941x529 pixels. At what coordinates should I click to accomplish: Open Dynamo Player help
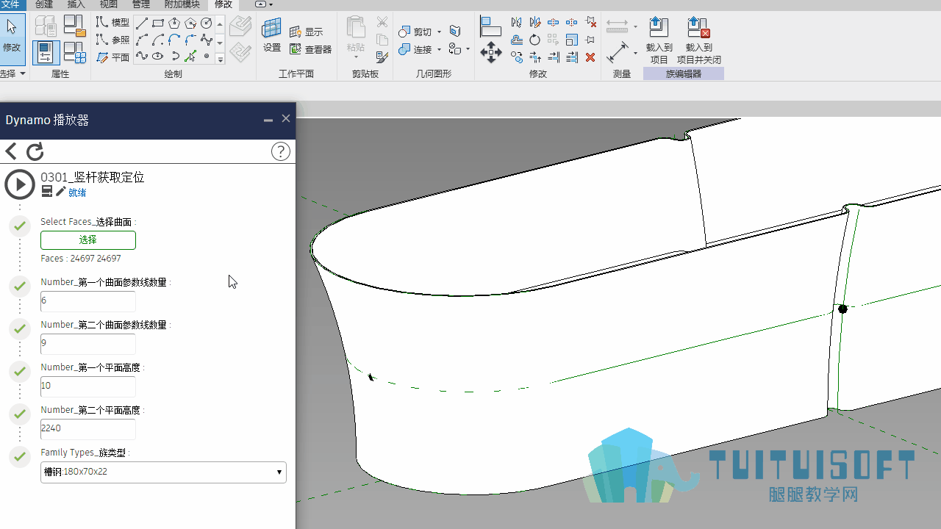pos(281,151)
